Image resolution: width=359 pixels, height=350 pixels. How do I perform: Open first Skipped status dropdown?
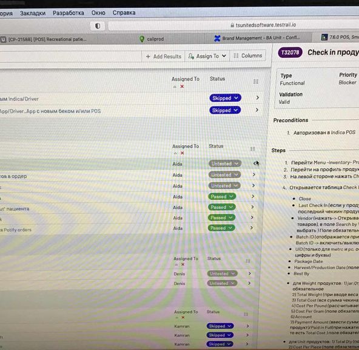tap(226, 98)
